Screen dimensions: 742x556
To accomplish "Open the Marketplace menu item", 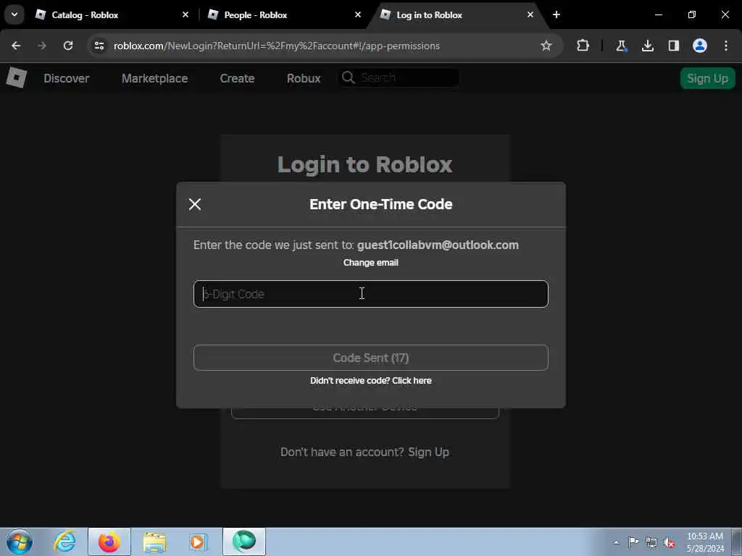I will 155,78.
